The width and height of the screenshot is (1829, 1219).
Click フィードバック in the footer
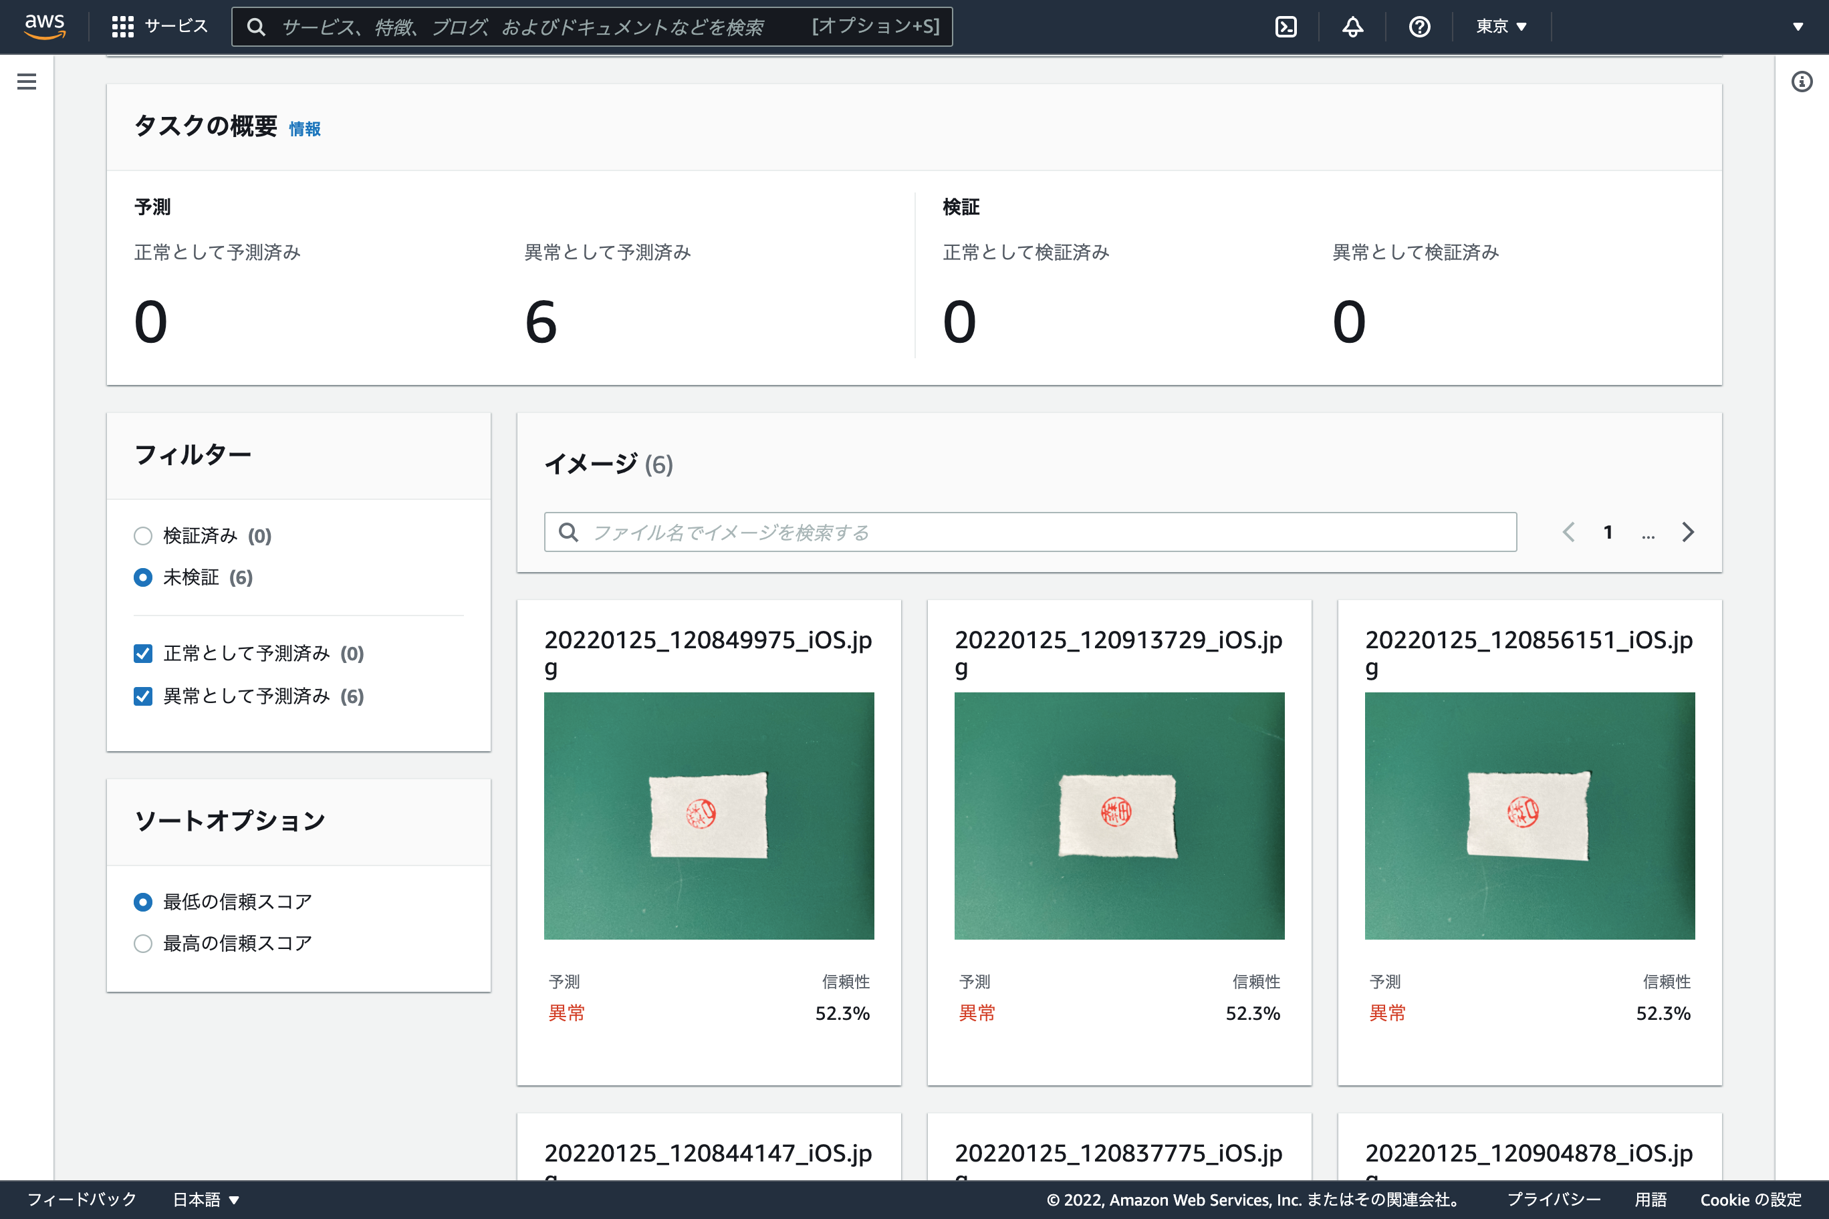83,1199
